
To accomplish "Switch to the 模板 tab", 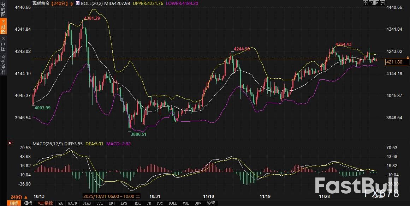I will pyautogui.click(x=28, y=203).
